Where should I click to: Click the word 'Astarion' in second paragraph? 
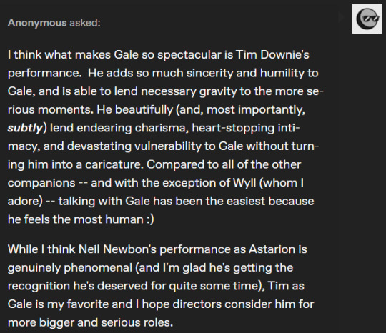click(x=272, y=249)
